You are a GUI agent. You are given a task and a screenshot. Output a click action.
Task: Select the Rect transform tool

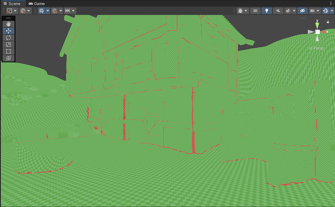point(9,51)
